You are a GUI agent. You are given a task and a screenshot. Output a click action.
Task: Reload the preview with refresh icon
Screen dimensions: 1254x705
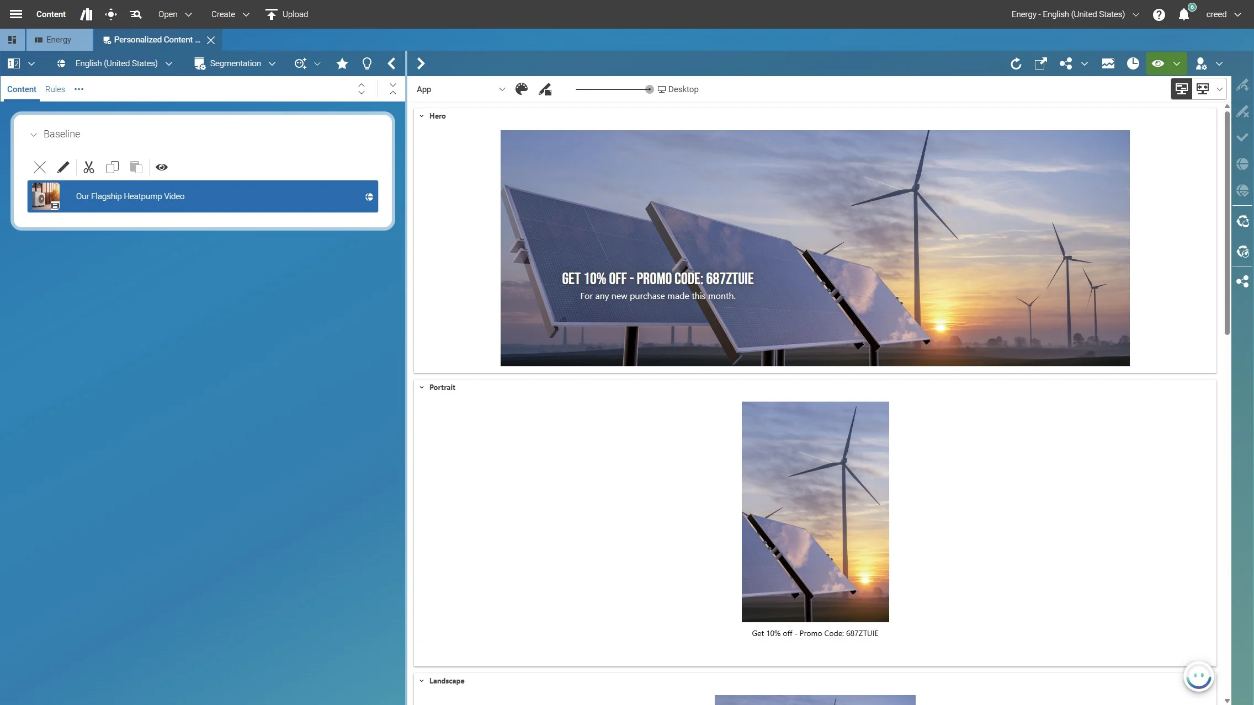tap(1016, 63)
